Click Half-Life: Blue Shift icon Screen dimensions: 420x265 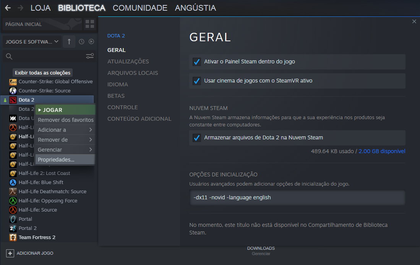click(x=13, y=182)
